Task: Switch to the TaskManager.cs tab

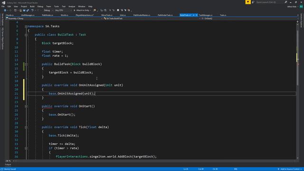Action: (206, 15)
